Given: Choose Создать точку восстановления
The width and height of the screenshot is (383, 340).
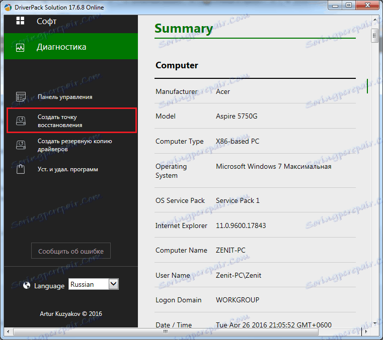Looking at the screenshot, I should 71,121.
